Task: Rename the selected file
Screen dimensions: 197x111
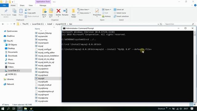Action: (65, 12)
